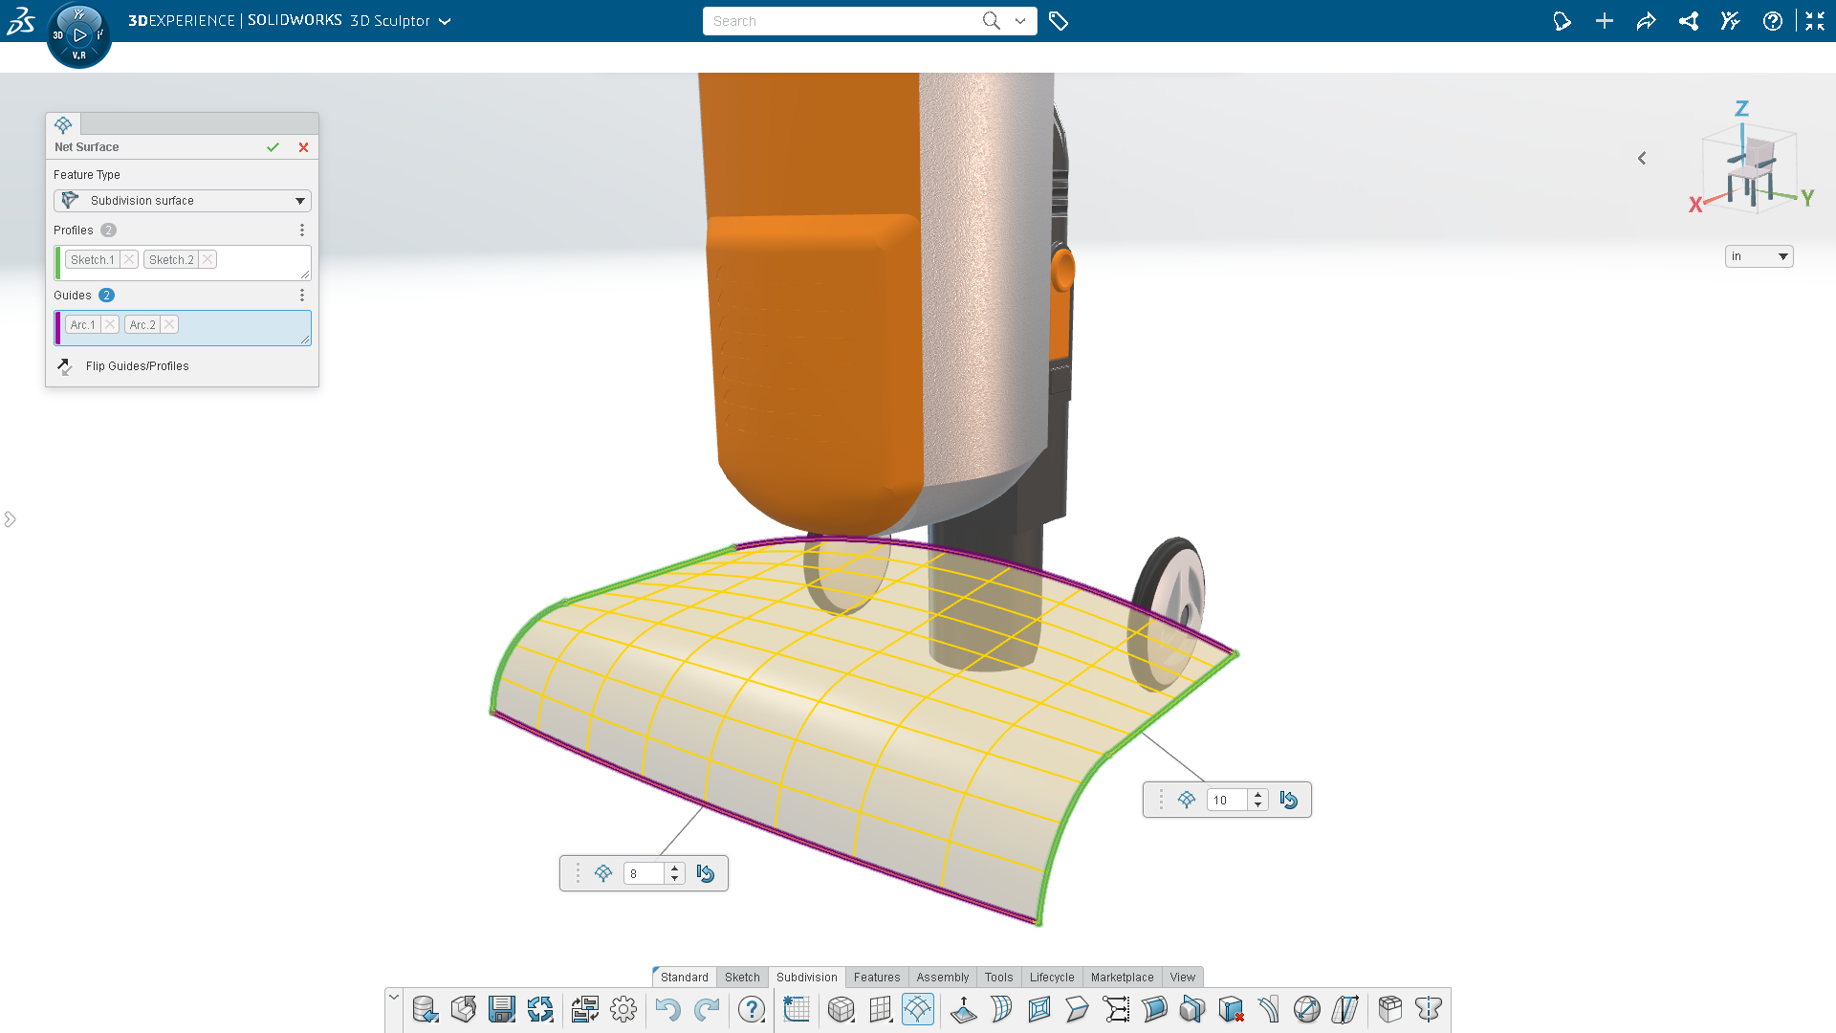This screenshot has width=1836, height=1033.
Task: Click the active Net Surface tool icon
Action: coord(917,1009)
